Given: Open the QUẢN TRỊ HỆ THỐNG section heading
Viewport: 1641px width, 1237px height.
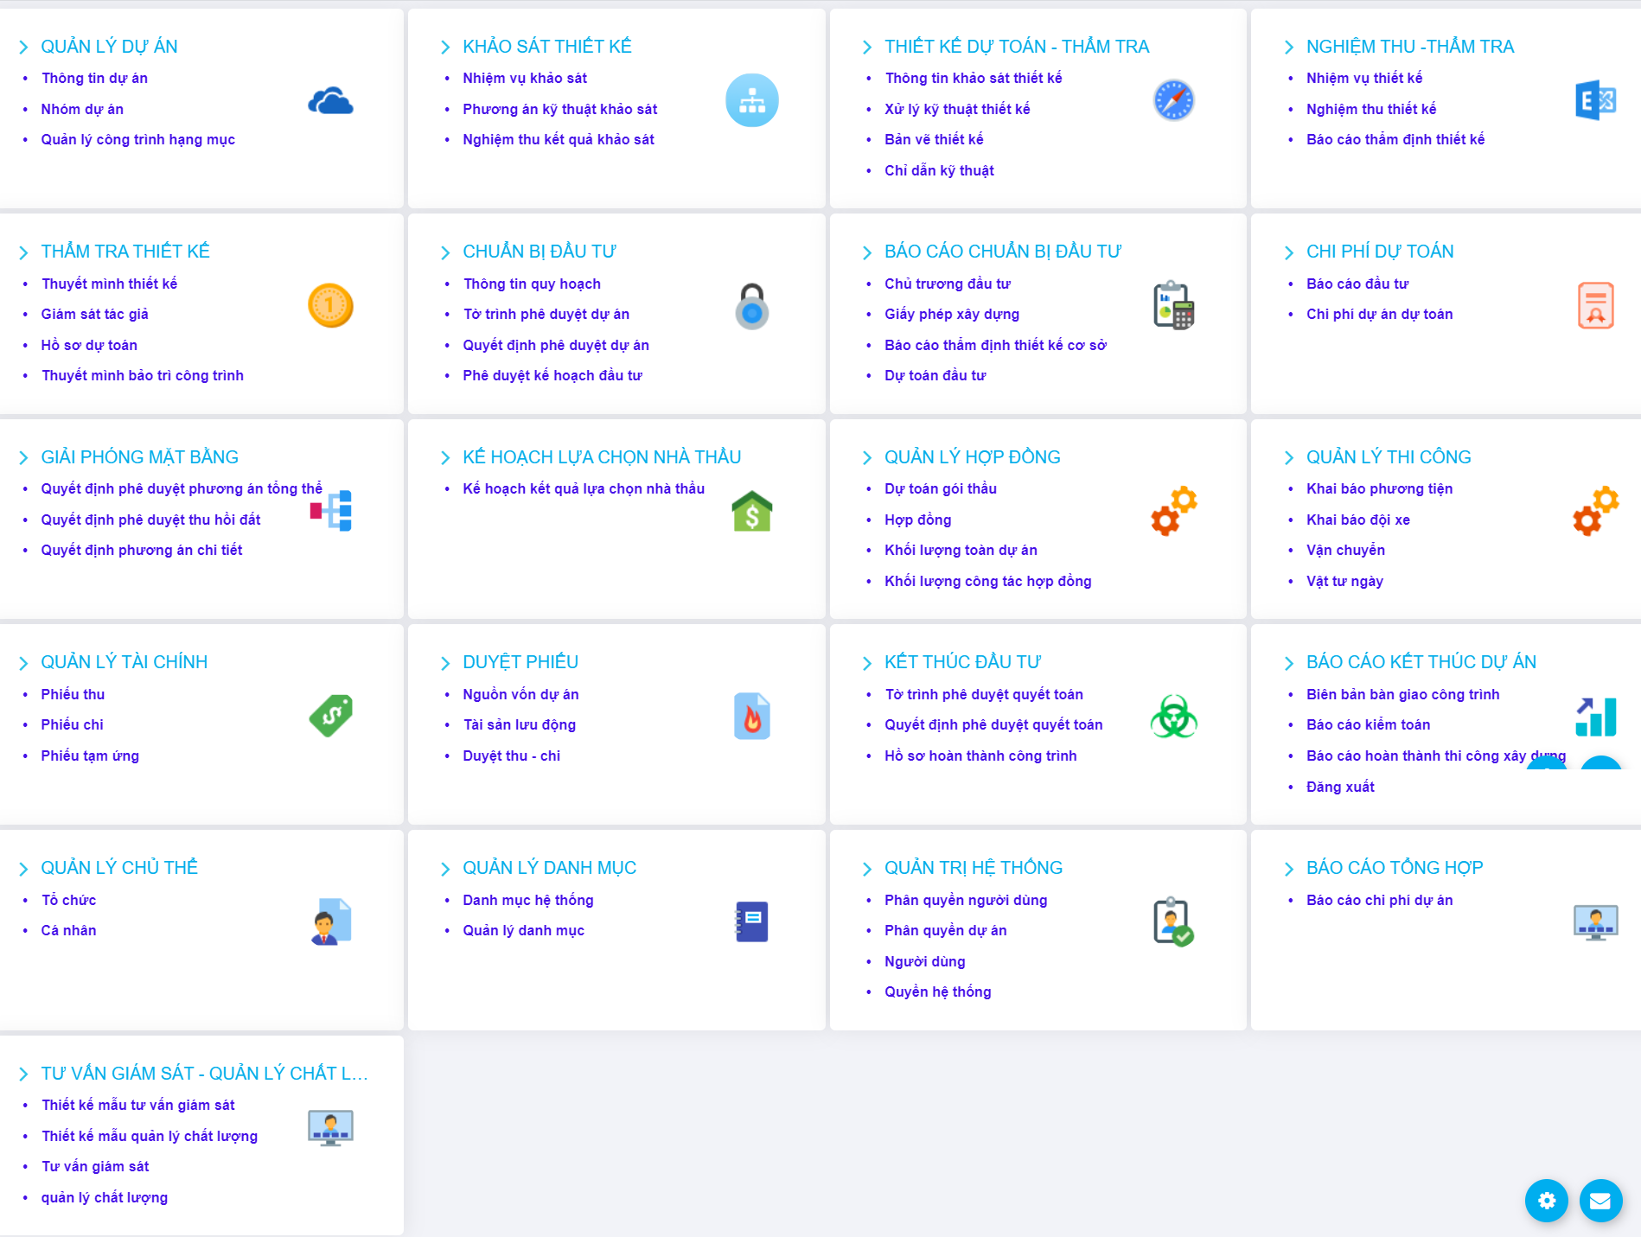Looking at the screenshot, I should pyautogui.click(x=973, y=868).
